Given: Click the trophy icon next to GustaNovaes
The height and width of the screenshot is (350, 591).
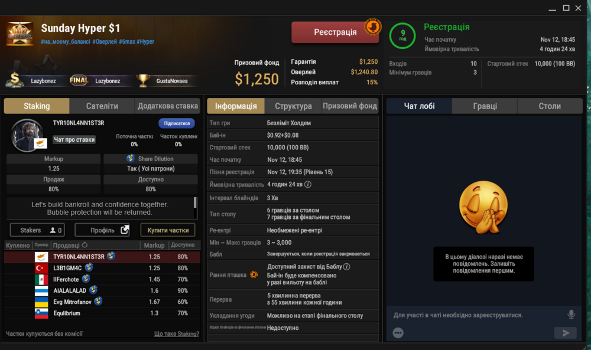Looking at the screenshot, I should [x=143, y=80].
